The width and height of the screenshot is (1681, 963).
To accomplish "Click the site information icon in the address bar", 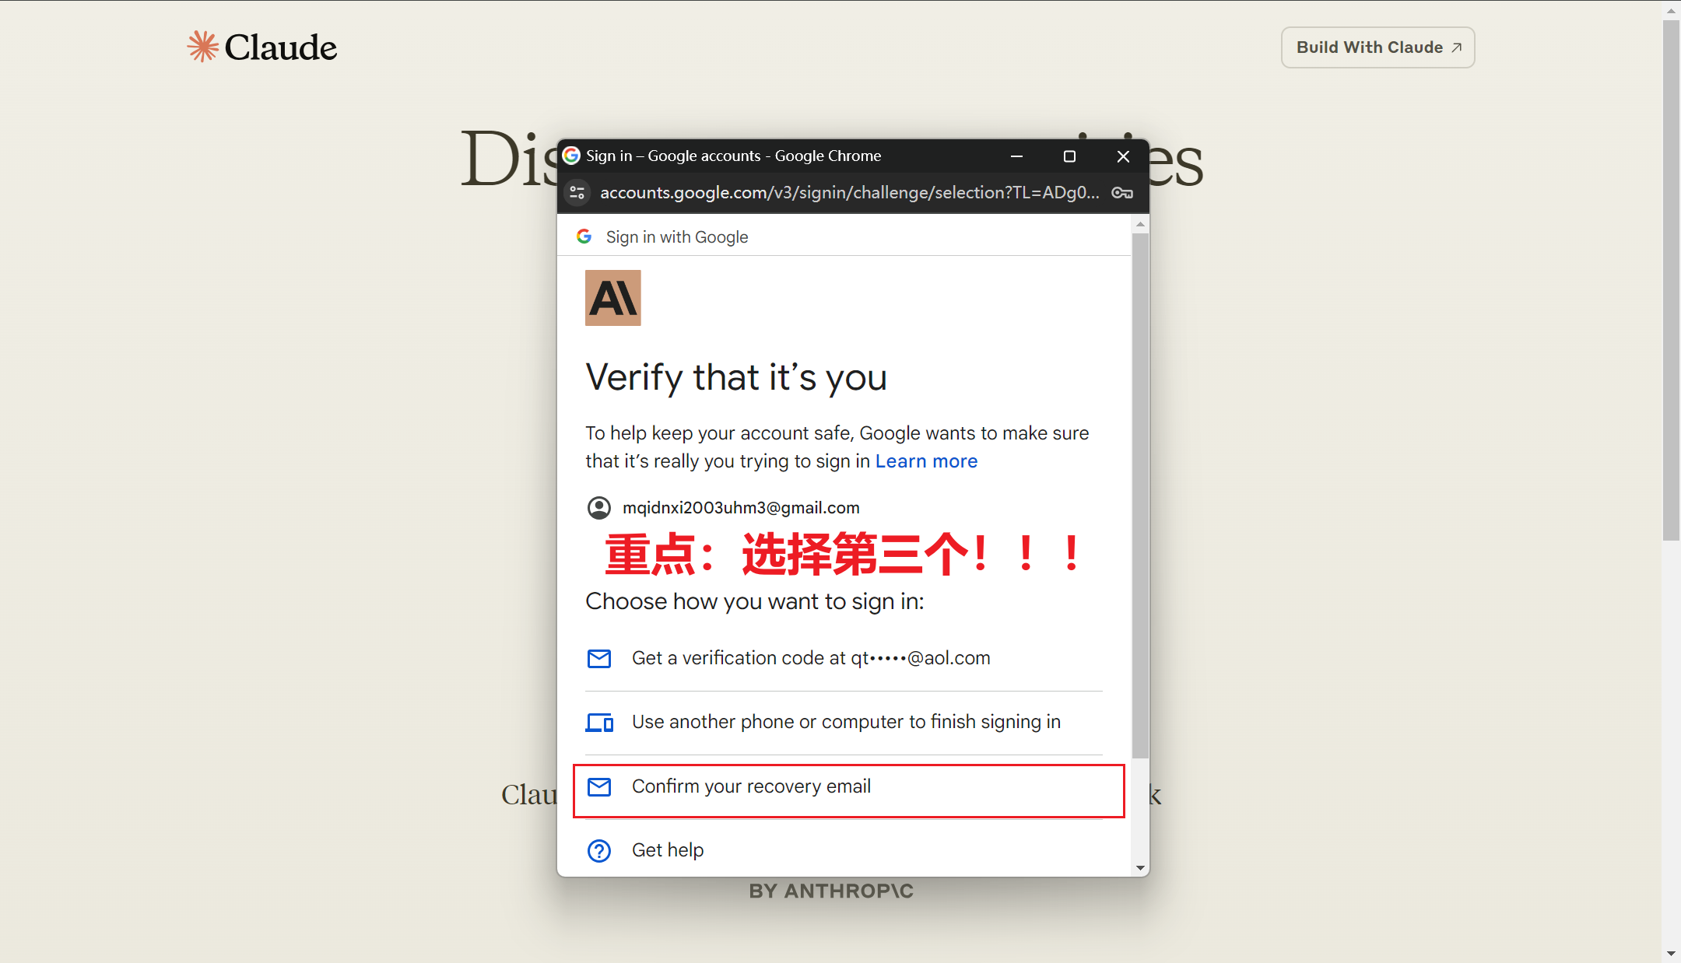I will [x=577, y=192].
